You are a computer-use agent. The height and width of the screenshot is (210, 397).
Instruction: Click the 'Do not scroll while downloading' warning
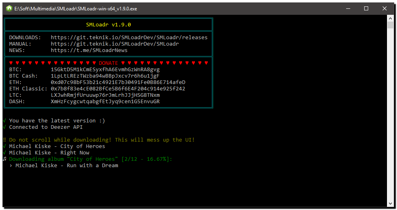(102, 140)
